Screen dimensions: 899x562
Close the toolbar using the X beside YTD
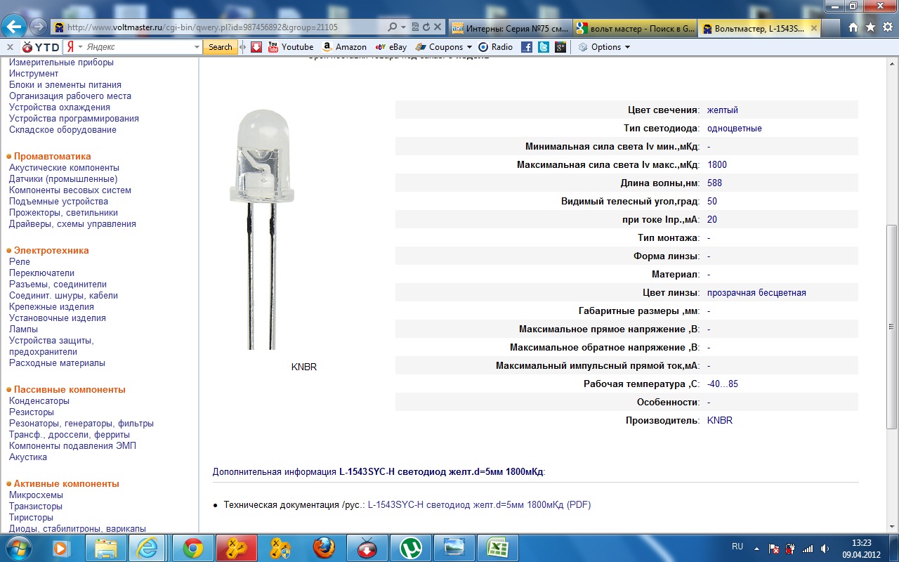pos(10,47)
